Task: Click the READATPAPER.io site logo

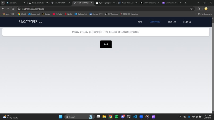Action: tap(31, 21)
